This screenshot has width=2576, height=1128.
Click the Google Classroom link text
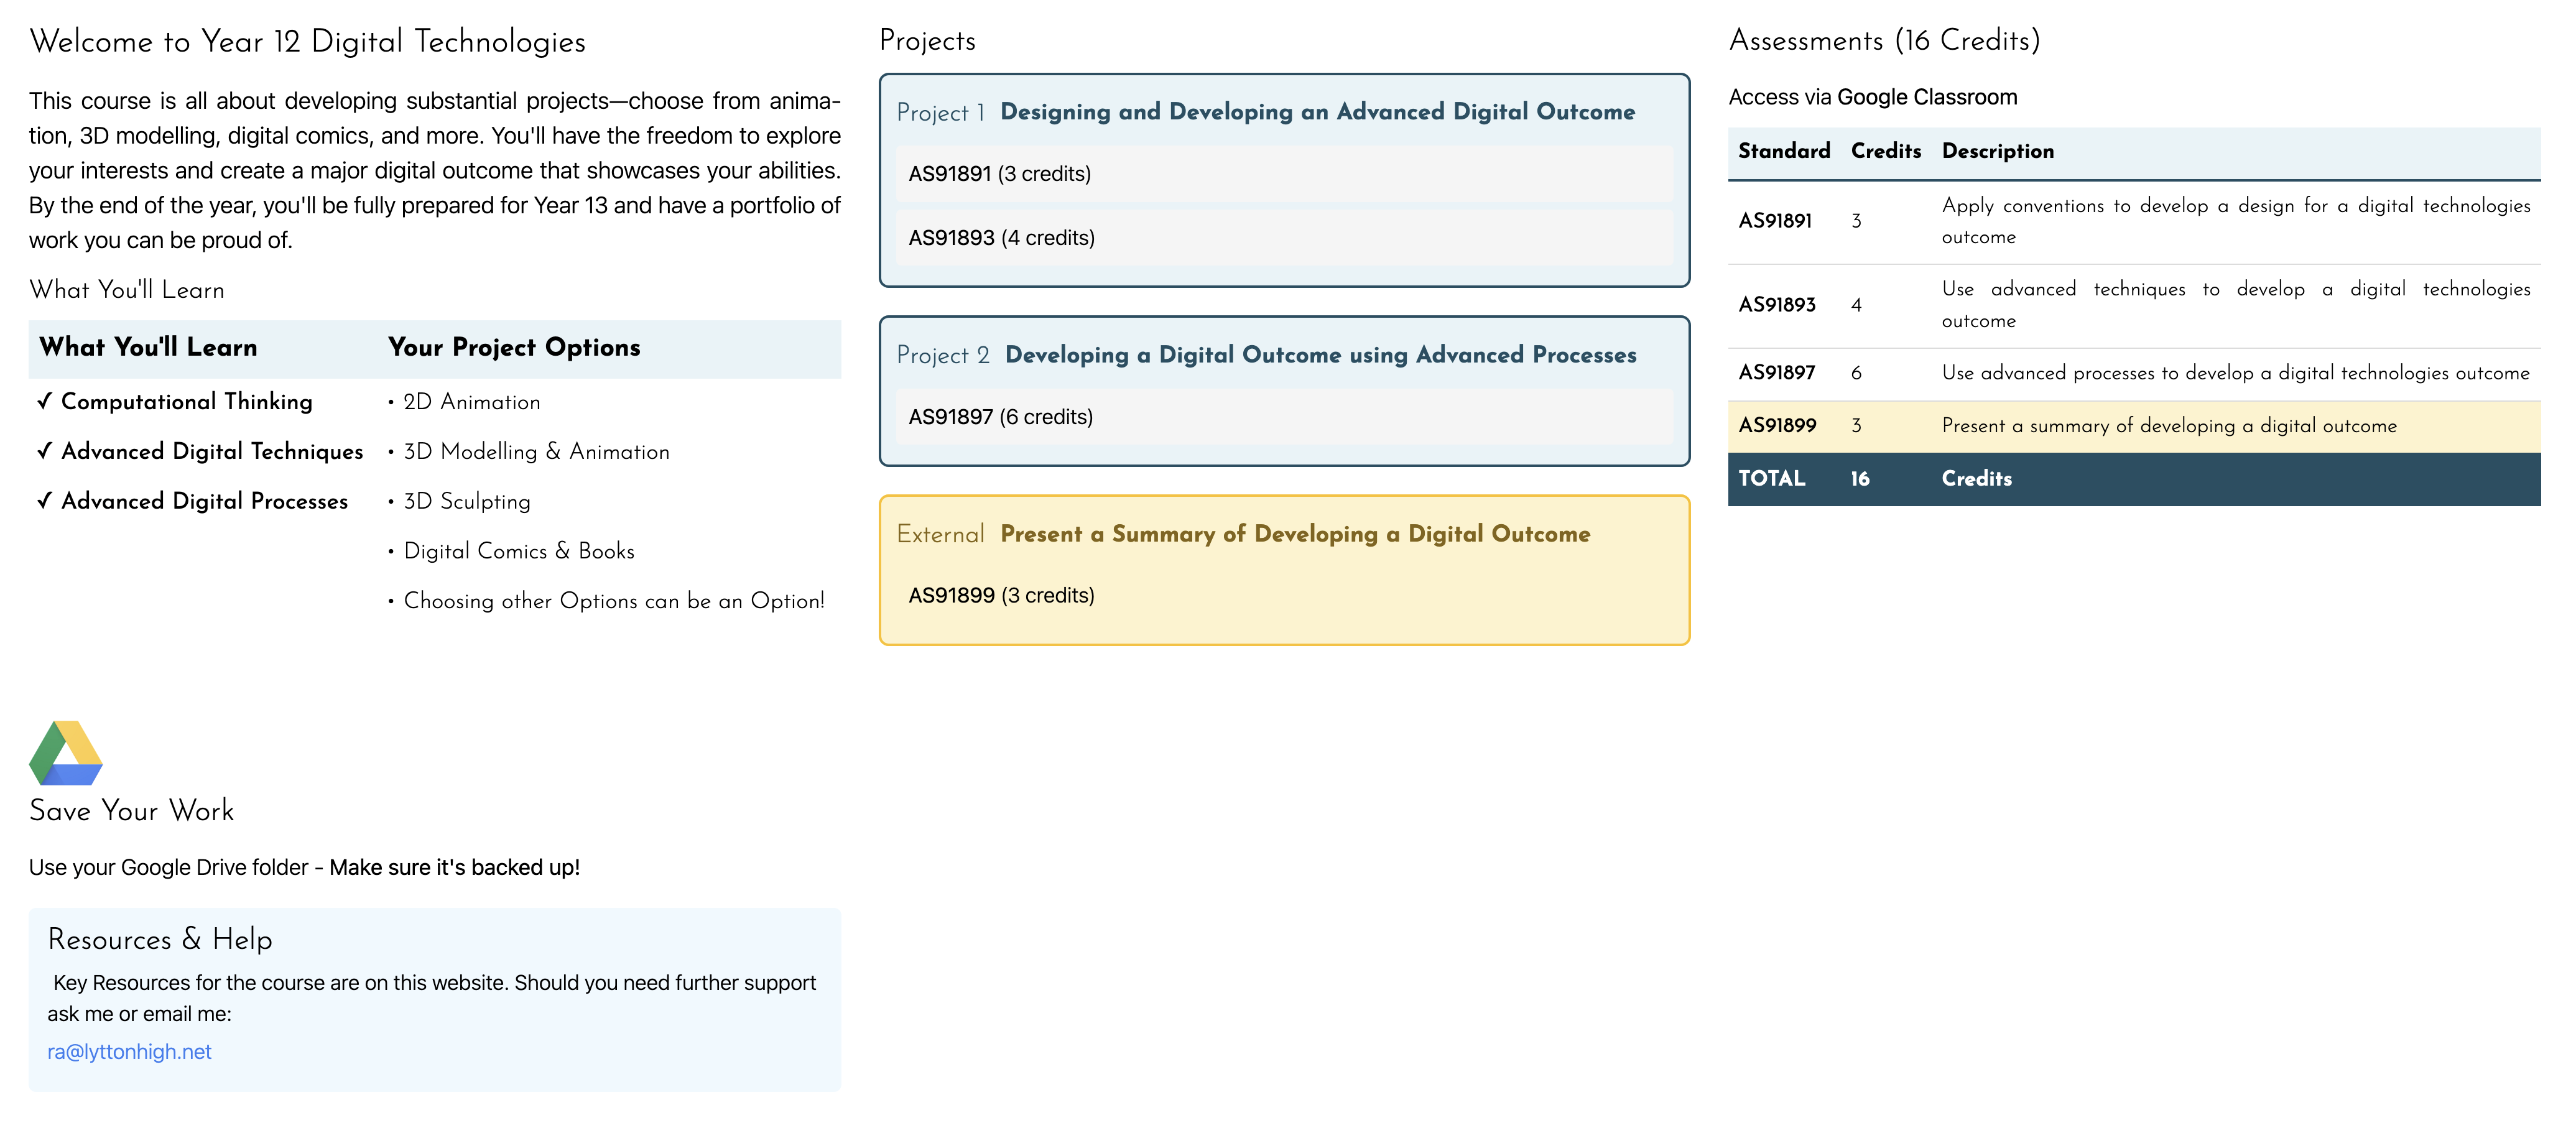pyautogui.click(x=1926, y=97)
